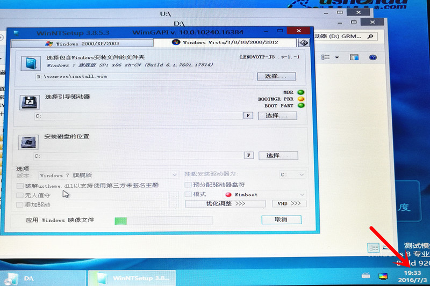Image resolution: width=430 pixels, height=286 pixels.
Task: Click 优化调整 >>> button
Action: point(225,203)
